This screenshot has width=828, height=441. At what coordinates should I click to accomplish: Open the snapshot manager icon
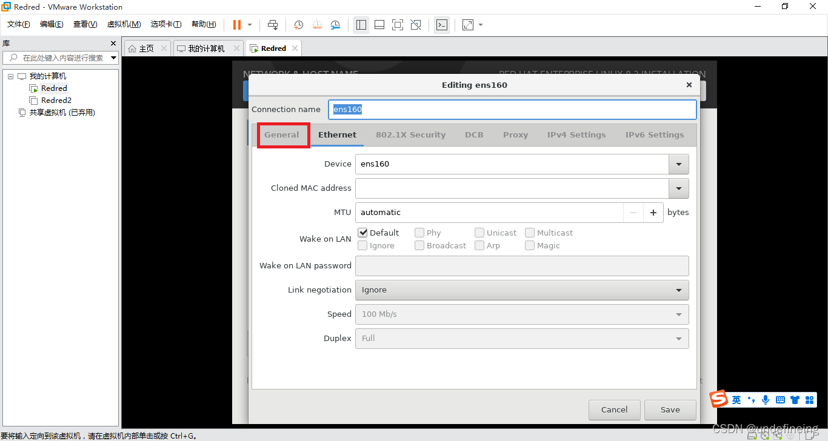(335, 25)
